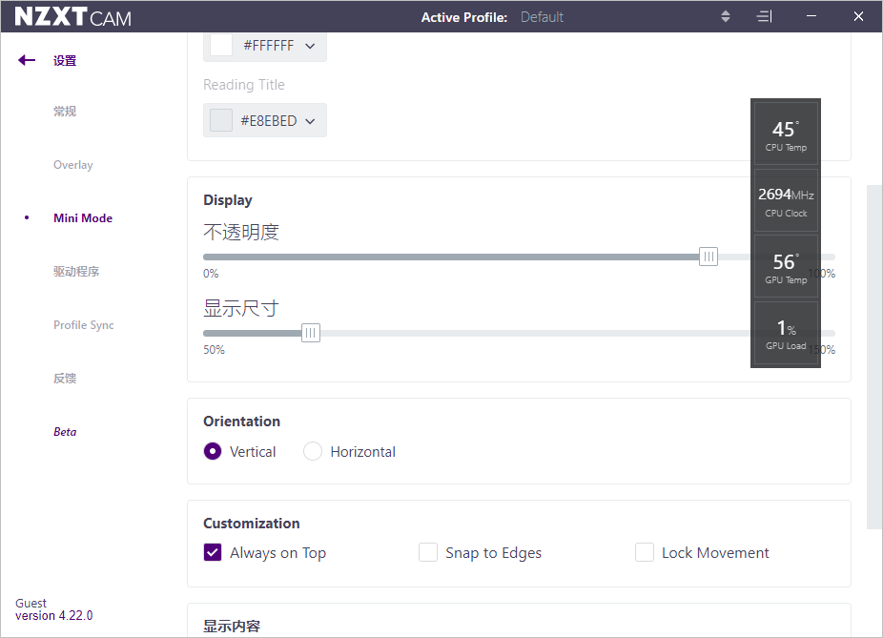
Task: Expand the #E8EBED Reading Title dropdown
Action: [265, 121]
